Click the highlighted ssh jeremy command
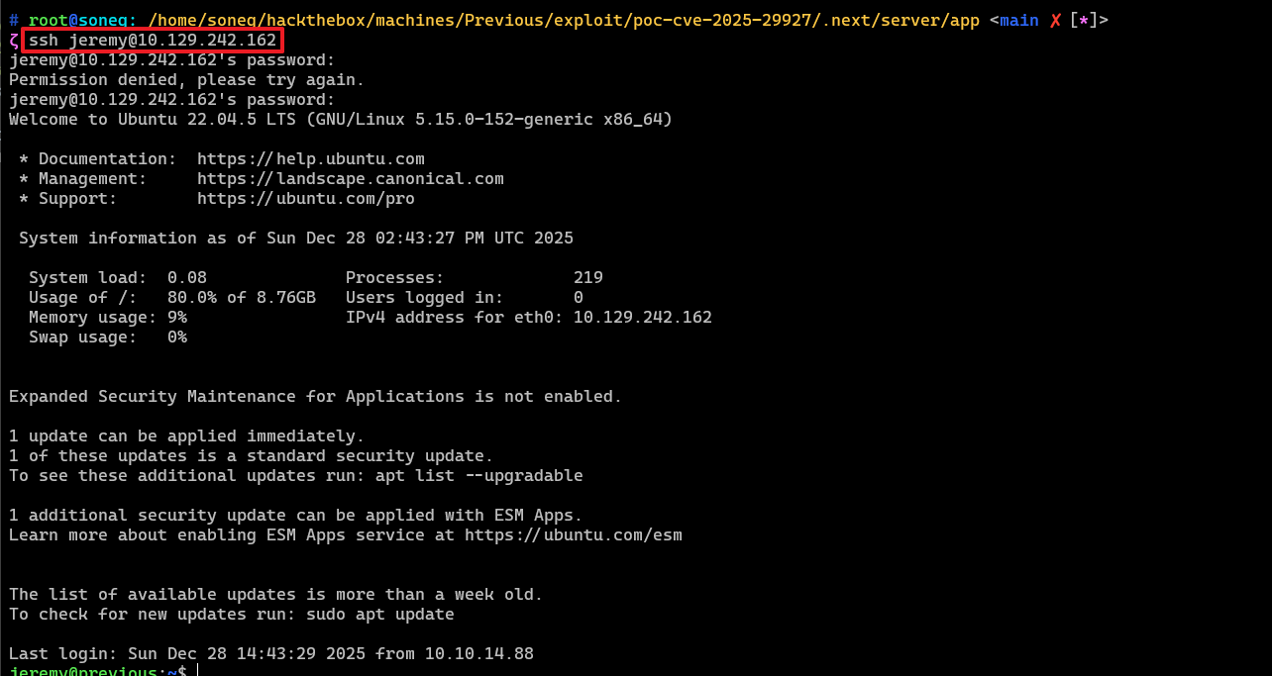1272x676 pixels. point(153,41)
